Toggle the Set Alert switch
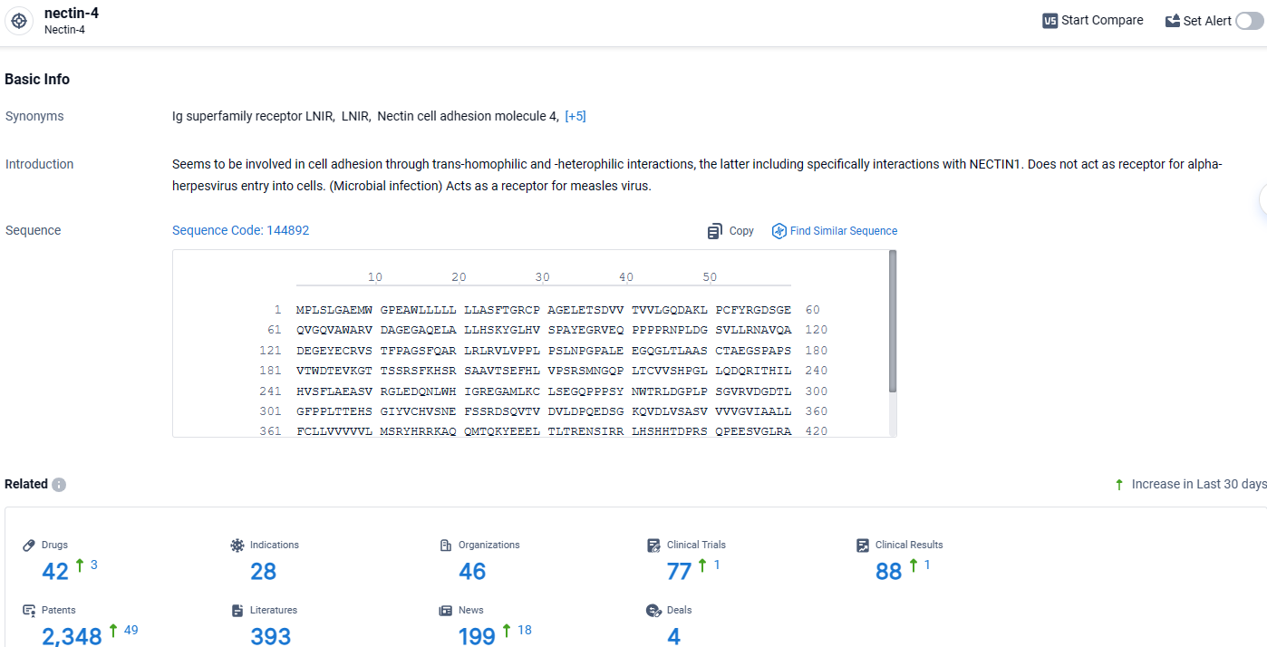Image resolution: width=1267 pixels, height=647 pixels. click(1249, 21)
